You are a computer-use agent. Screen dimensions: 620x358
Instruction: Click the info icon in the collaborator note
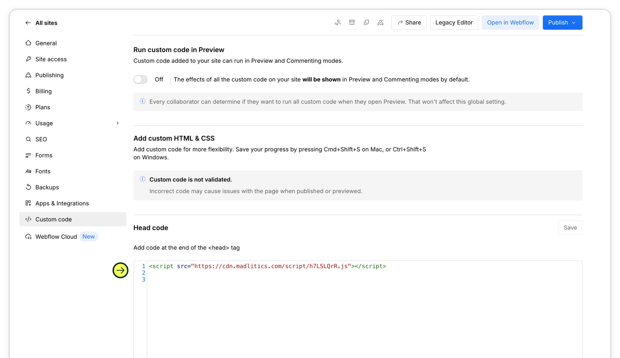coord(143,101)
